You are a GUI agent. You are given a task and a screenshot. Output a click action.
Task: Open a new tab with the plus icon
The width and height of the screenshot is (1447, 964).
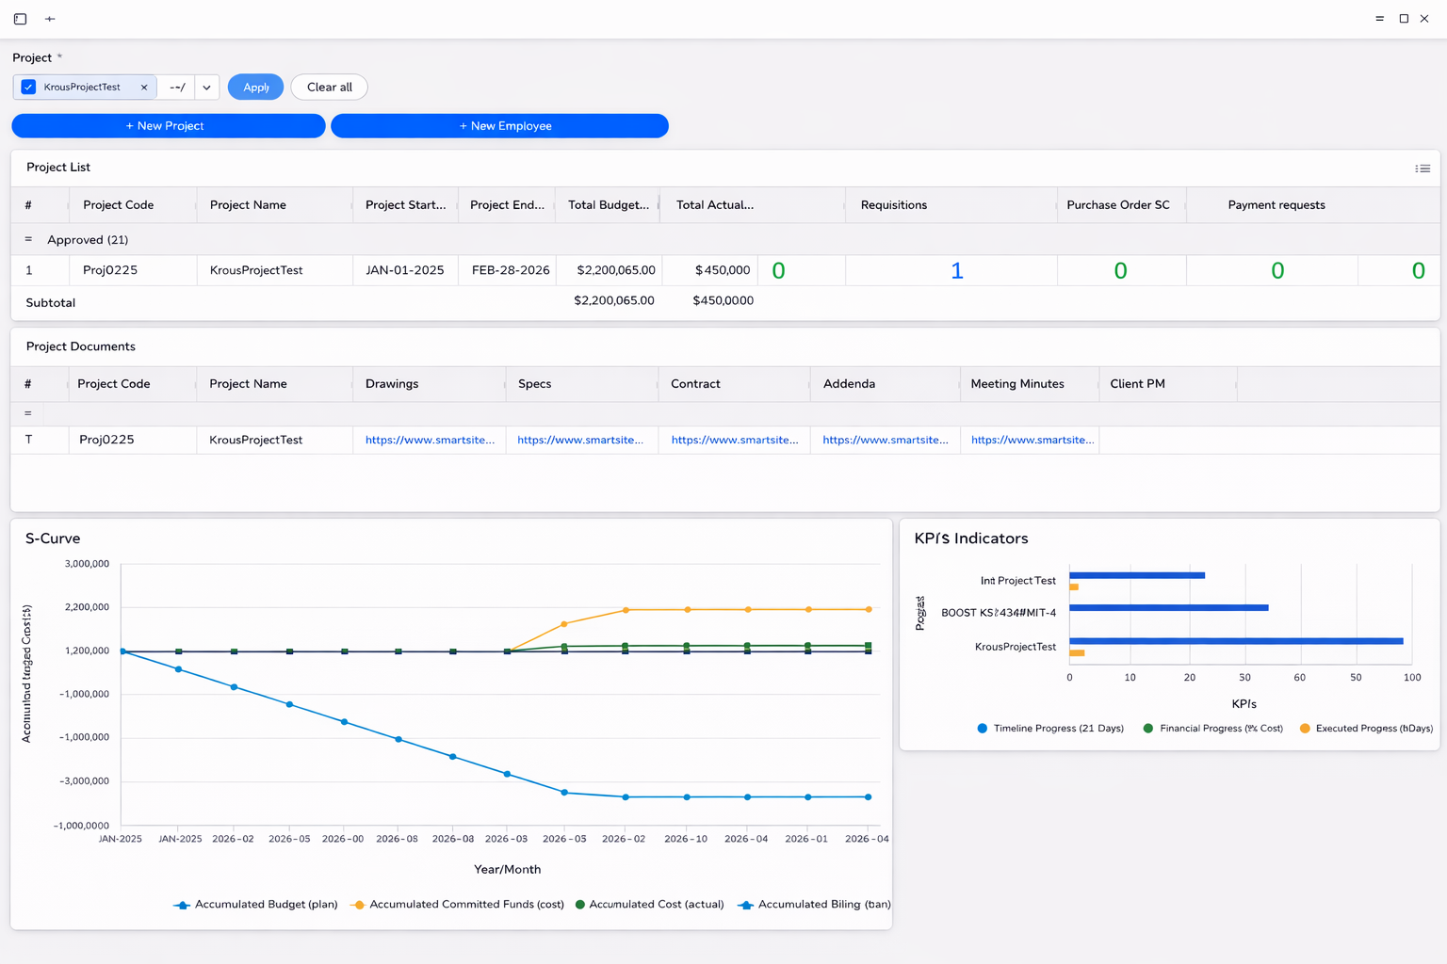click(x=50, y=18)
